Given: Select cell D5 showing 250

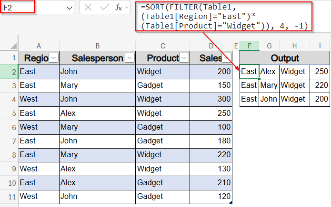Looking at the screenshot, I should (211, 113).
